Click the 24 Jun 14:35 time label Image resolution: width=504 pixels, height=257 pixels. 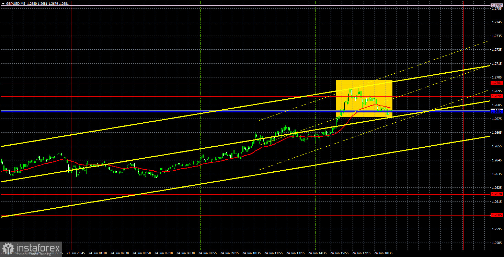[x=318, y=253]
